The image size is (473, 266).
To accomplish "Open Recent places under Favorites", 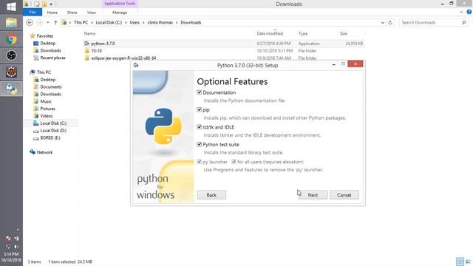I will pyautogui.click(x=52, y=58).
